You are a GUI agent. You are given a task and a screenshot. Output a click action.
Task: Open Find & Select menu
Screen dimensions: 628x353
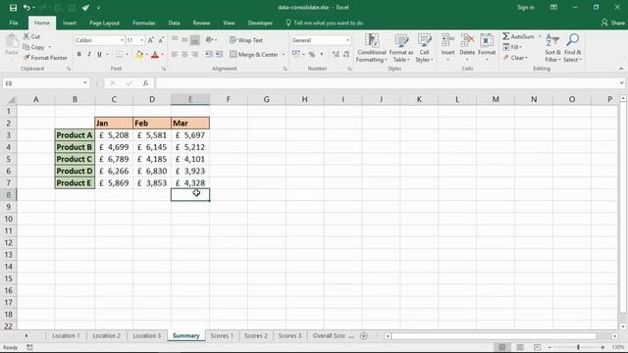tap(572, 48)
